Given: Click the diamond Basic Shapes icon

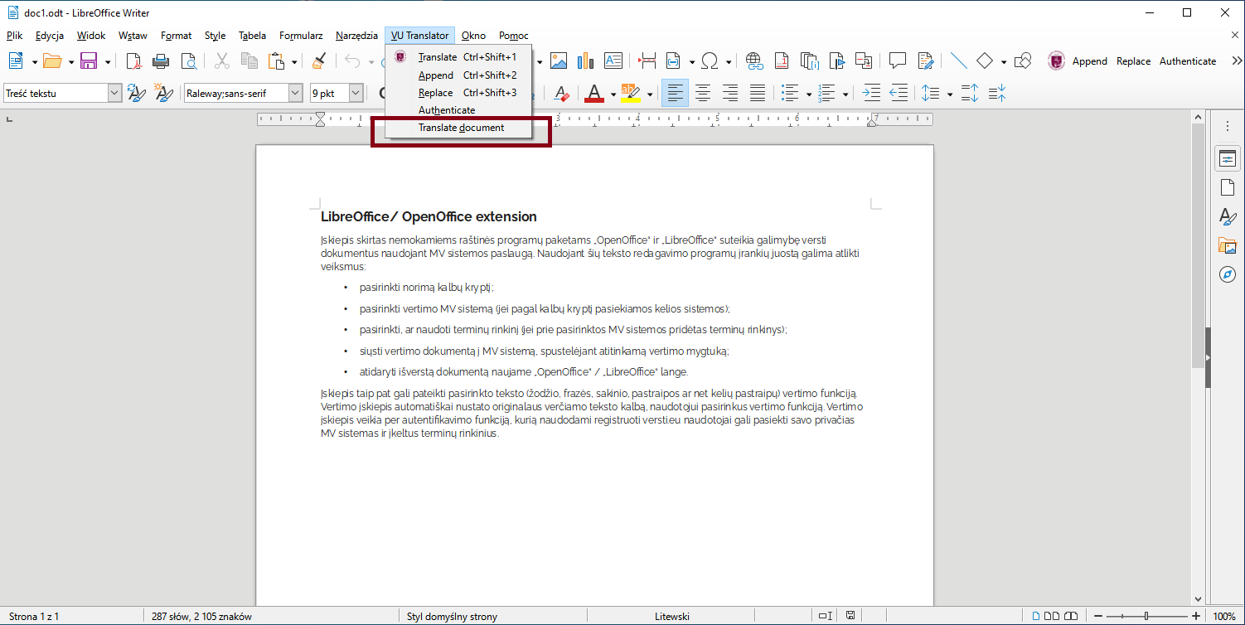Looking at the screenshot, I should 985,61.
